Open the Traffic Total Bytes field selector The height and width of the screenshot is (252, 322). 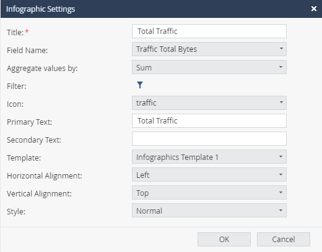(x=209, y=49)
